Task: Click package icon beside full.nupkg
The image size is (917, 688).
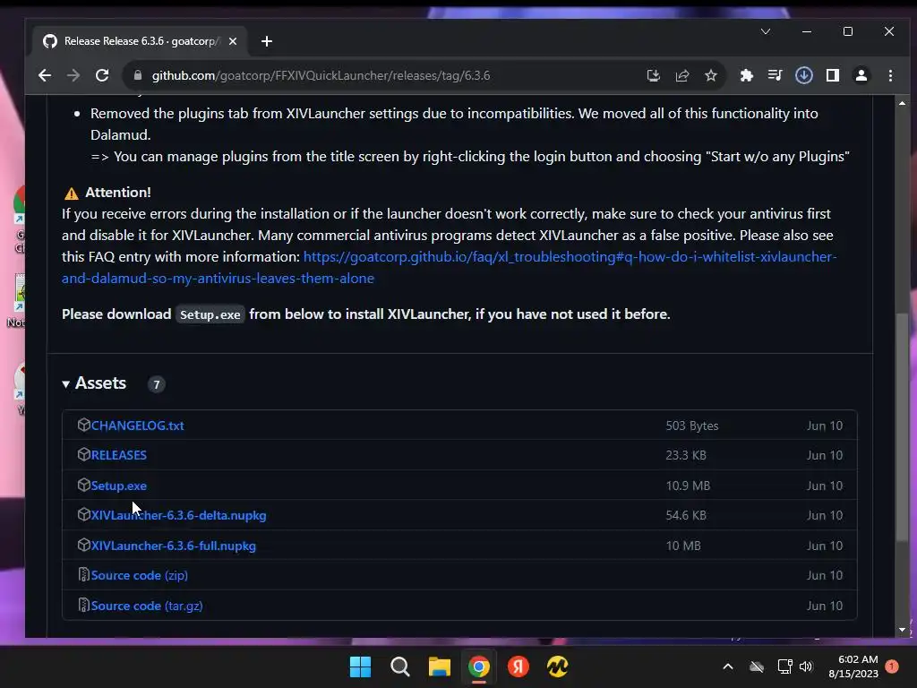Action: pyautogui.click(x=83, y=546)
